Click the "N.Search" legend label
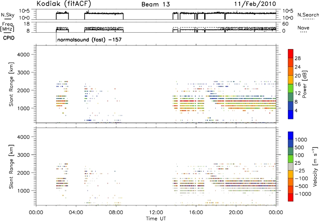The width and height of the screenshot is (319, 221). pyautogui.click(x=308, y=15)
